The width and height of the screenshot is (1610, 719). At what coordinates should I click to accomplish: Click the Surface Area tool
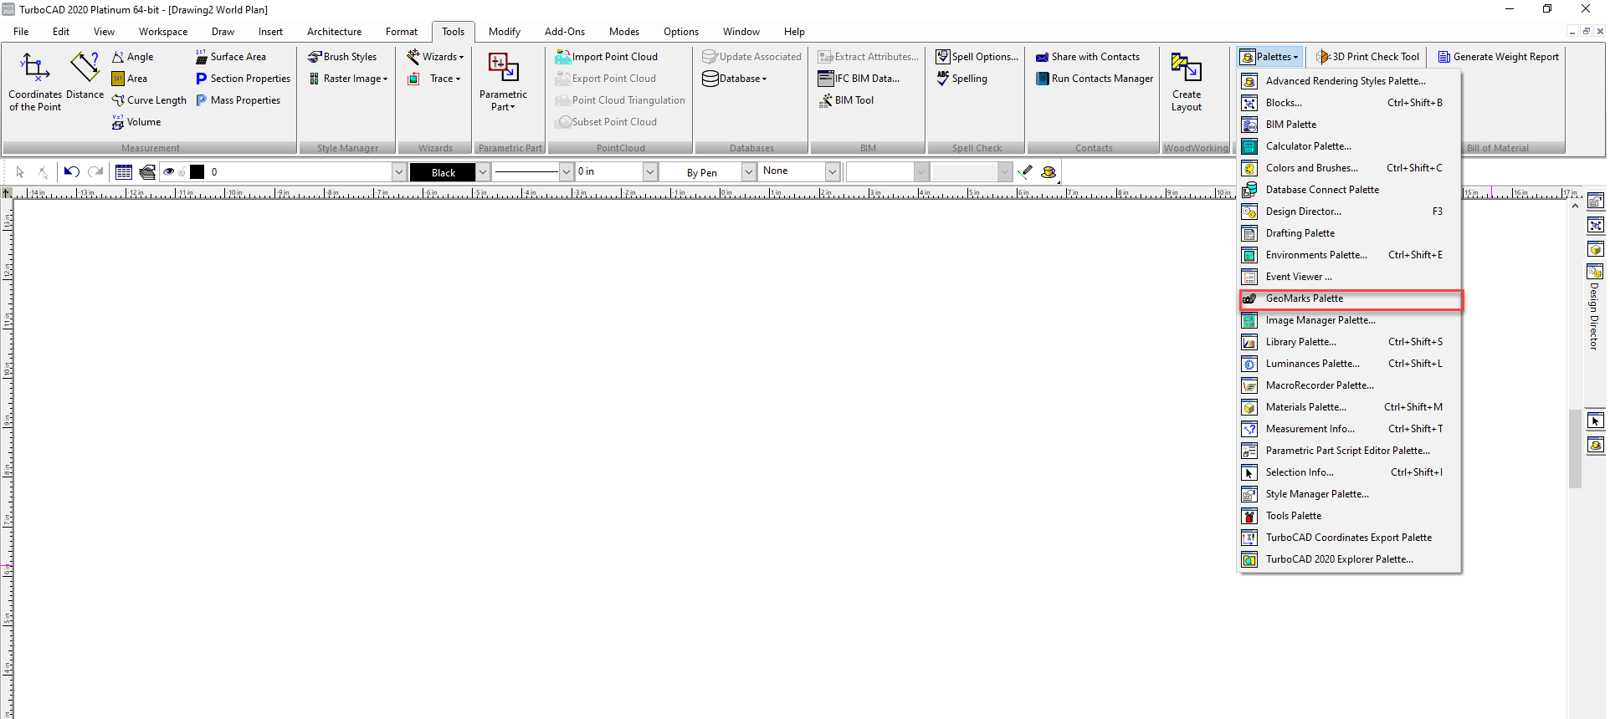[231, 57]
